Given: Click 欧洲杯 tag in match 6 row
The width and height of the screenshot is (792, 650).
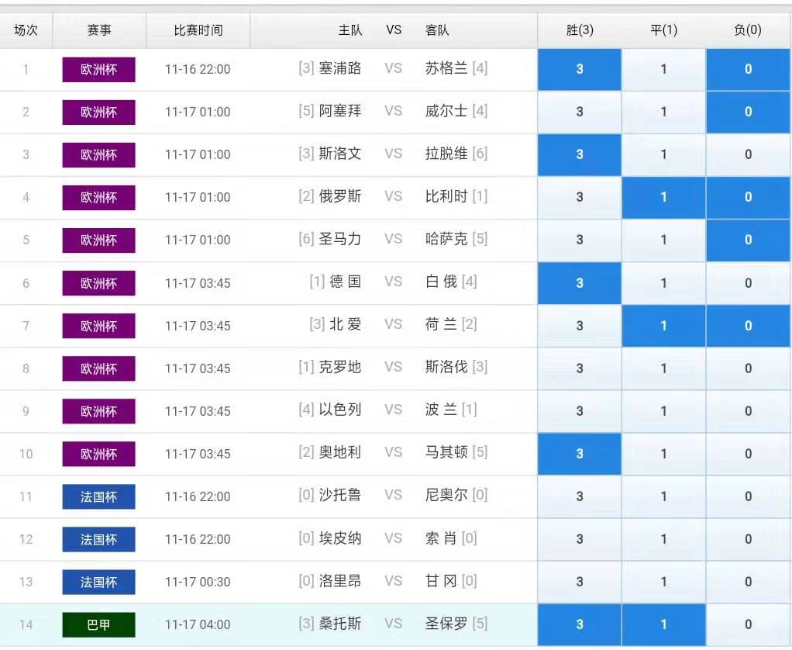Looking at the screenshot, I should pyautogui.click(x=98, y=283).
